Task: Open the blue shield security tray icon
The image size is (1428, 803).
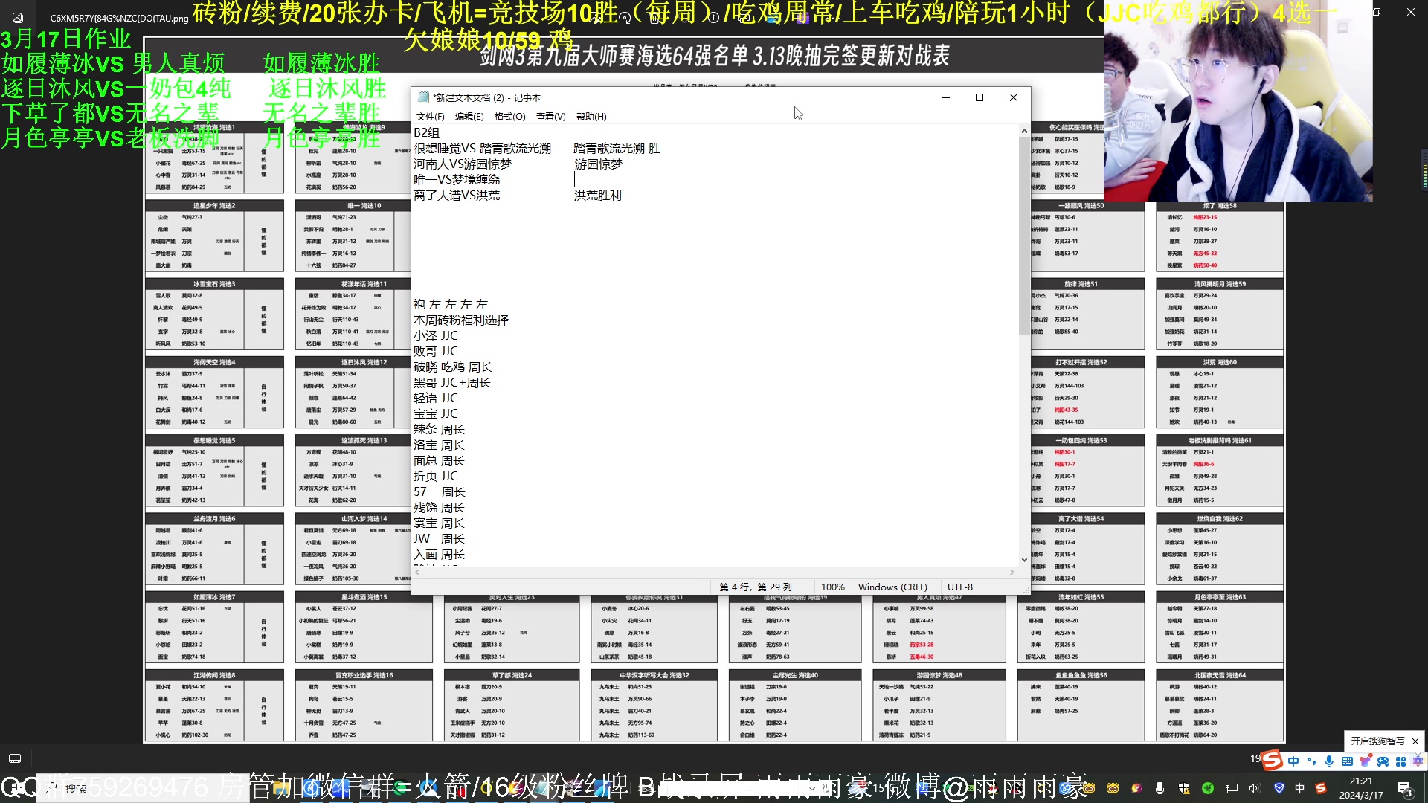Action: tap(1279, 788)
